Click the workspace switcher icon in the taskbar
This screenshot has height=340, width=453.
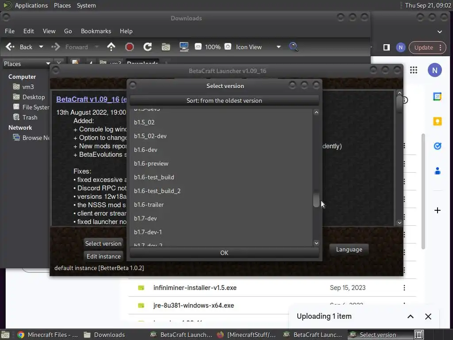click(x=419, y=335)
